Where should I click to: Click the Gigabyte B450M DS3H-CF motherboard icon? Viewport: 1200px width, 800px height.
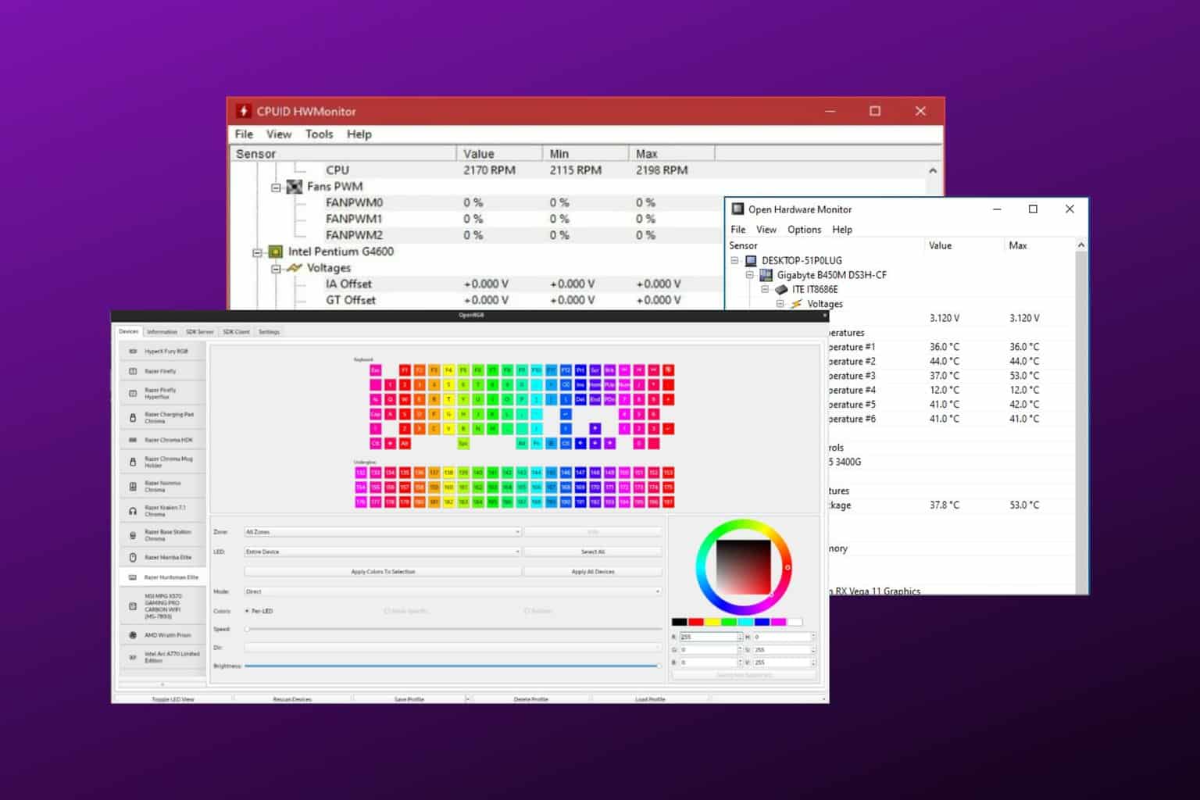(766, 275)
